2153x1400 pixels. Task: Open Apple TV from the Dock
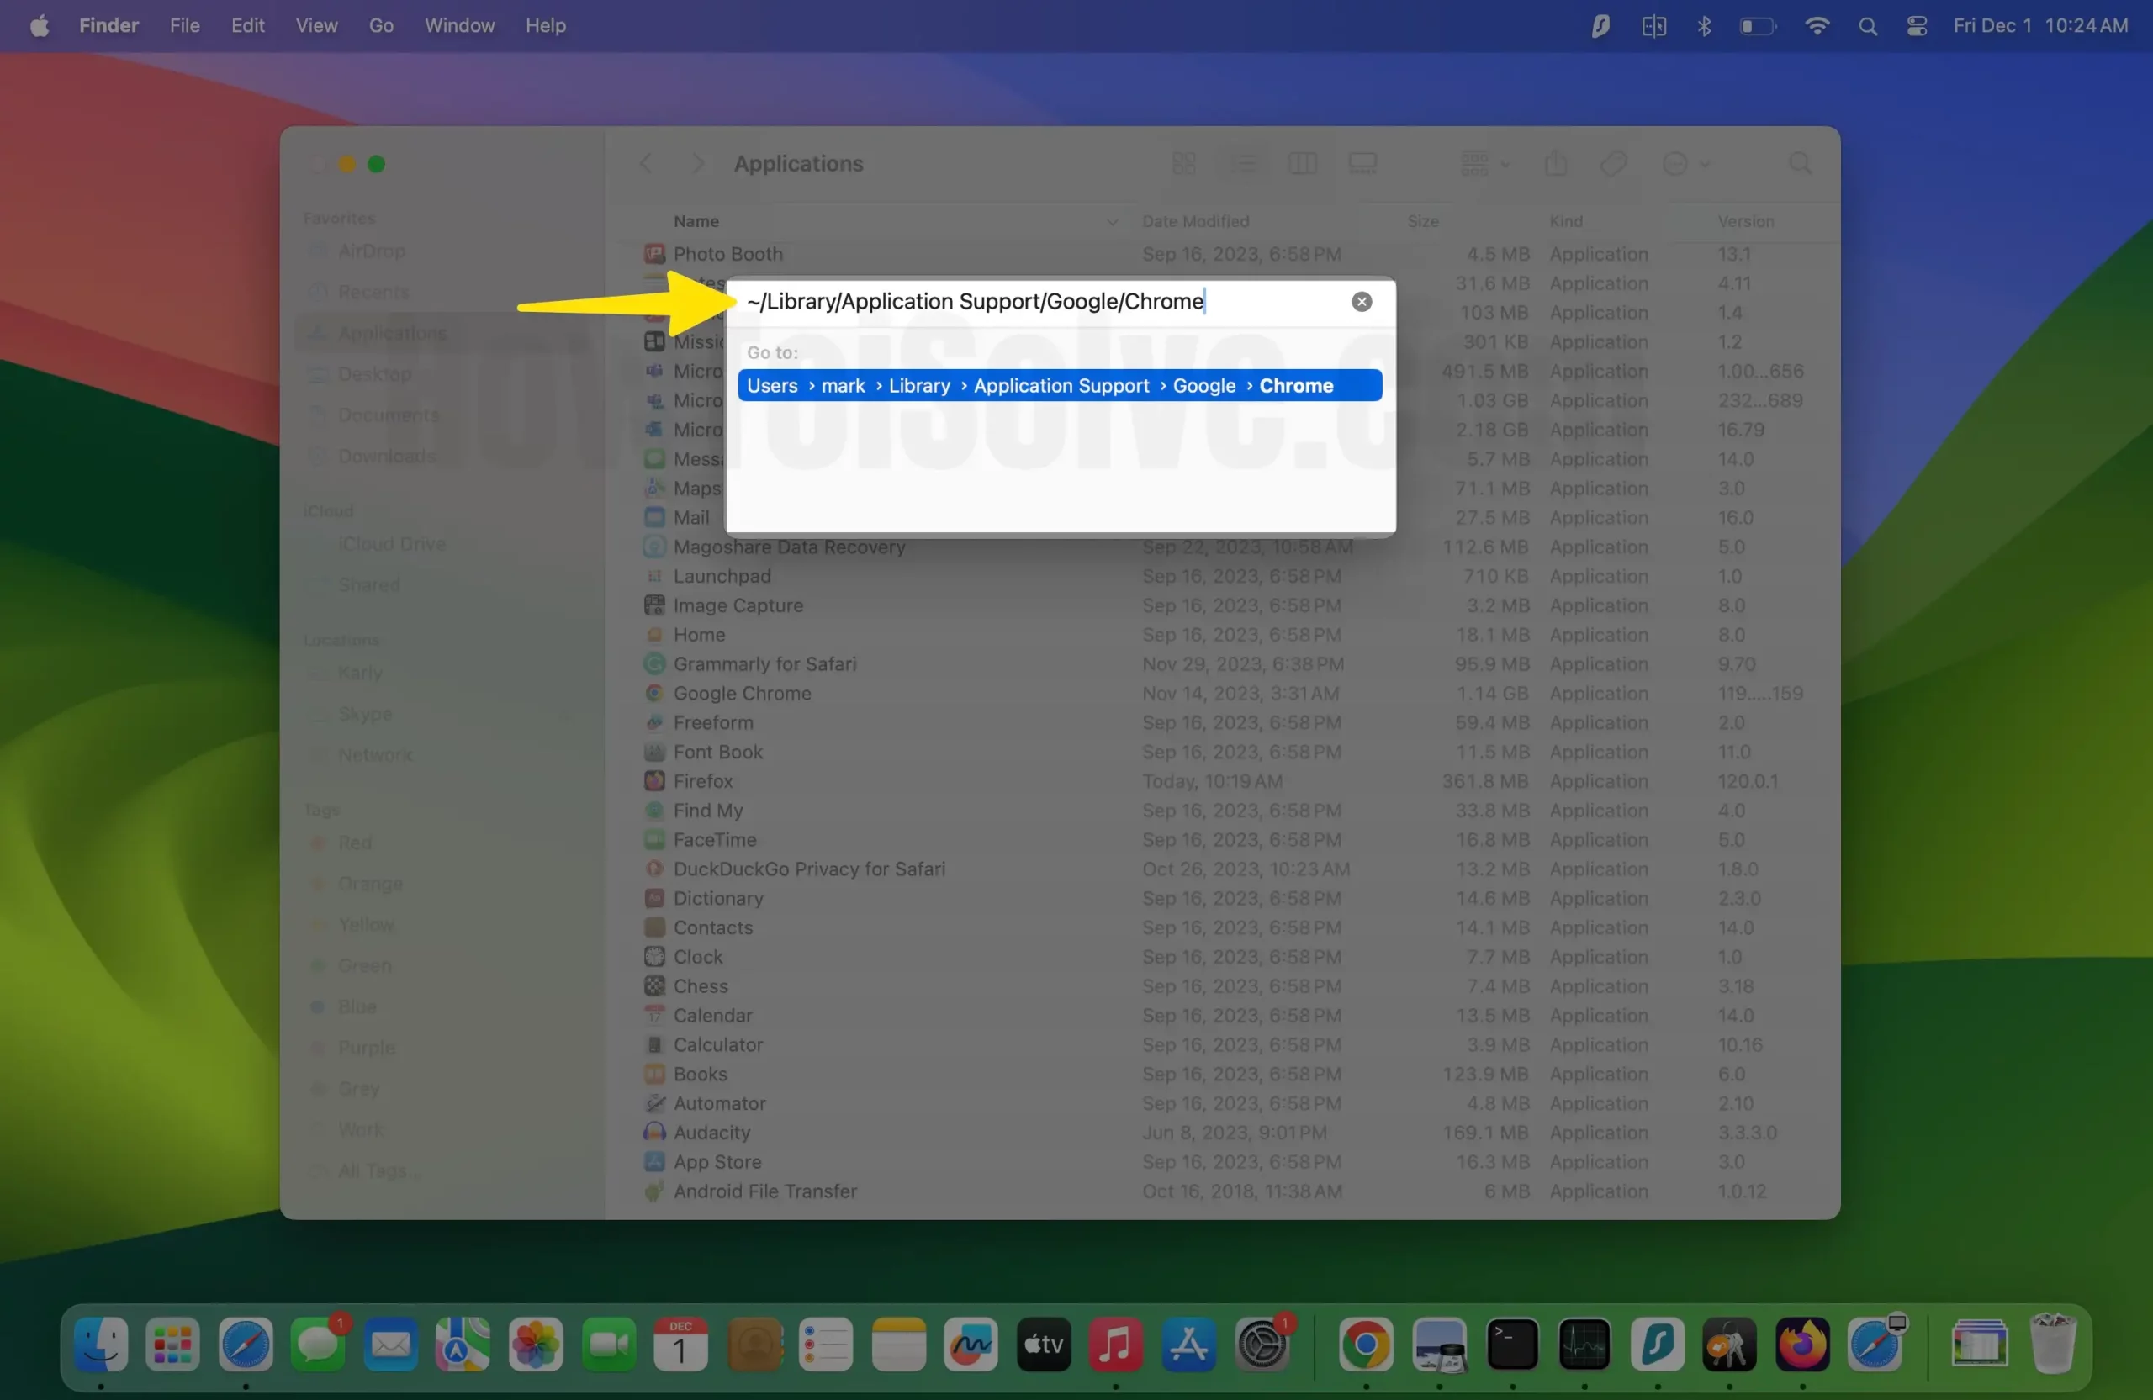pyautogui.click(x=1043, y=1344)
